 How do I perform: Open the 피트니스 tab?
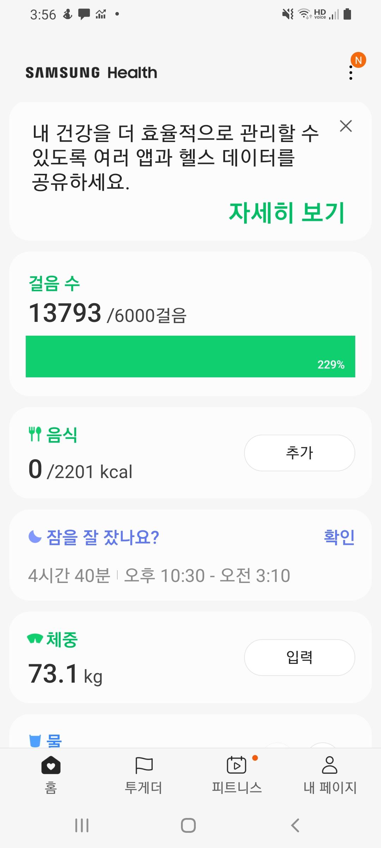click(x=237, y=775)
